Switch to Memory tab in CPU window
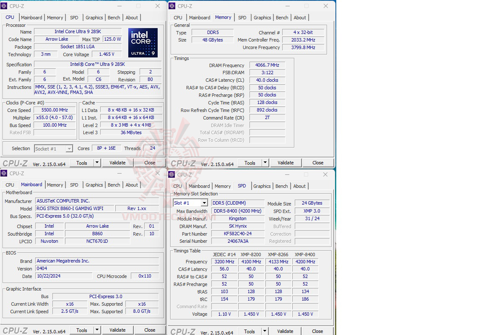 point(55,18)
